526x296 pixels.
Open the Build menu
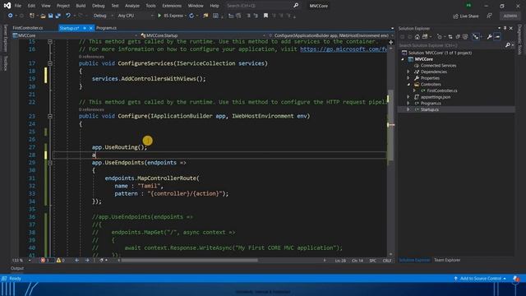coord(81,6)
